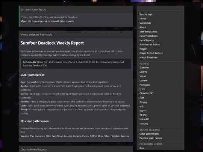Select player Poshypop
Image resolution: width=203 pixels, height=152 pixels.
pyautogui.click(x=145, y=85)
